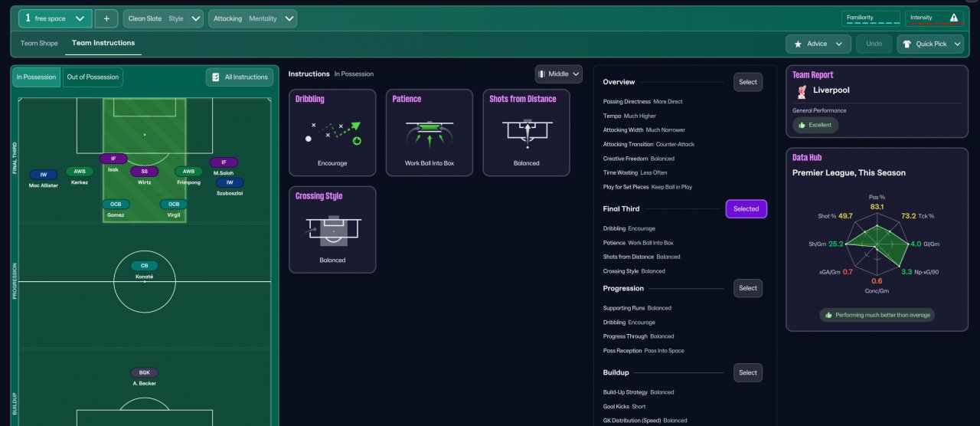
Task: Click 'Supporting Runs Balanced' row
Action: [x=637, y=308]
